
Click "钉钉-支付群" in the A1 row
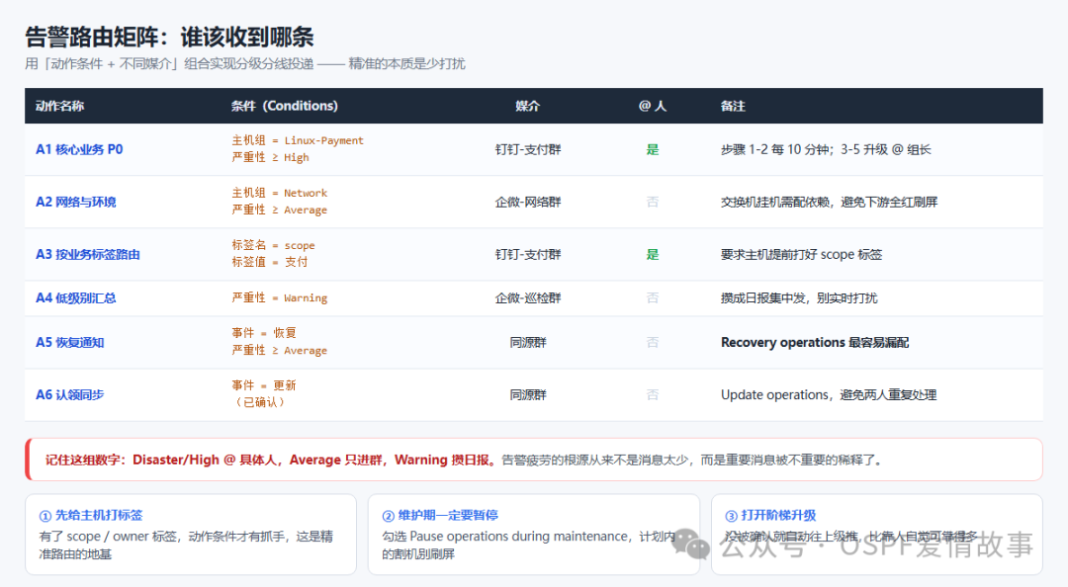point(528,150)
